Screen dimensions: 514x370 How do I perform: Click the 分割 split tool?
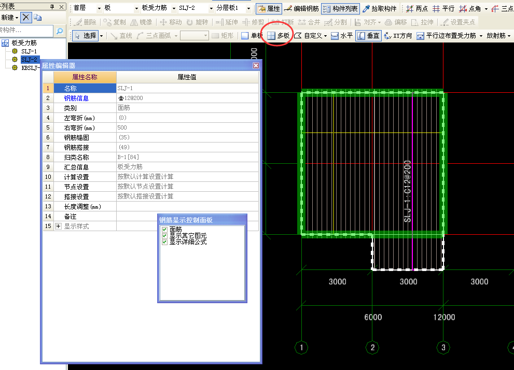coord(336,22)
